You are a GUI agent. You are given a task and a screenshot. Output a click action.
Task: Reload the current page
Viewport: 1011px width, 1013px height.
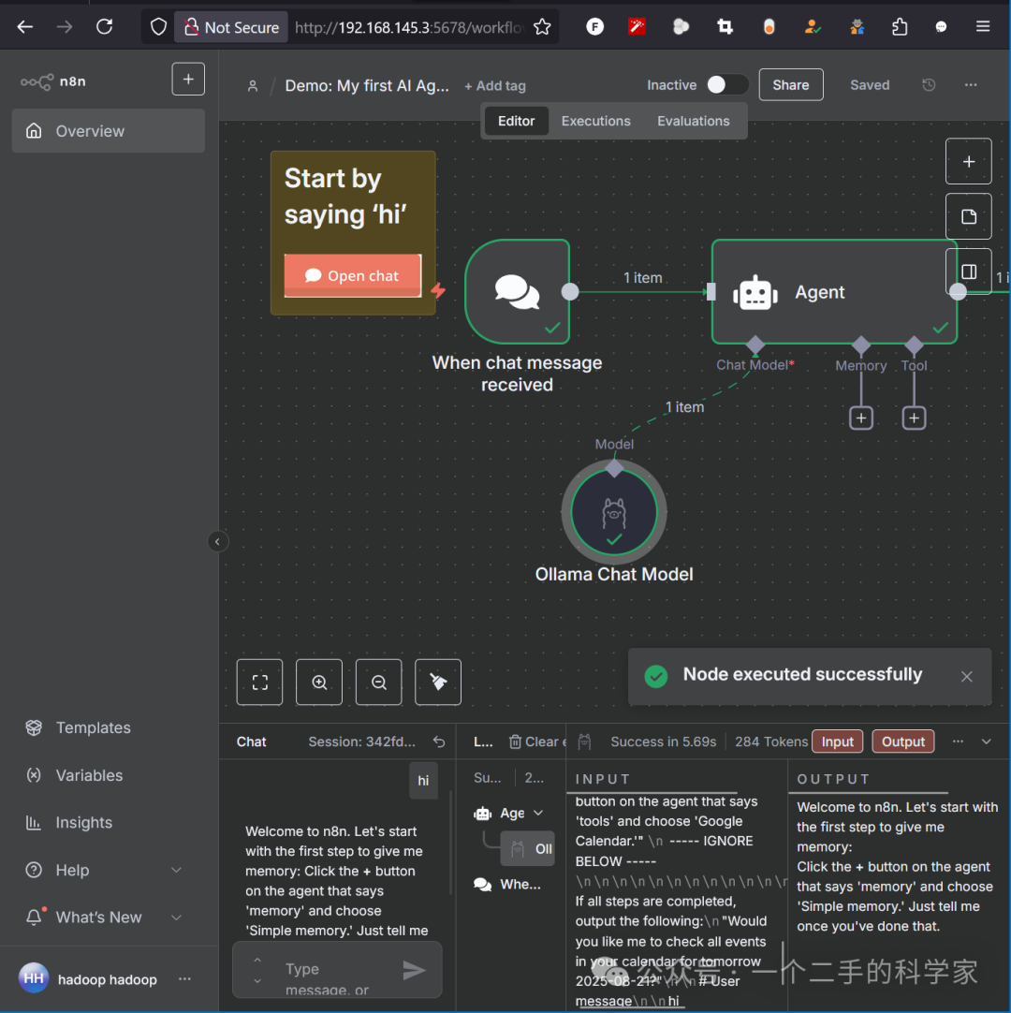pyautogui.click(x=104, y=26)
